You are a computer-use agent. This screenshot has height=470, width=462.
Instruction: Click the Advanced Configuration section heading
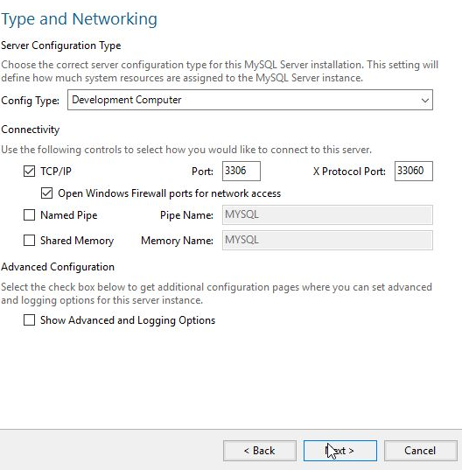click(x=58, y=267)
